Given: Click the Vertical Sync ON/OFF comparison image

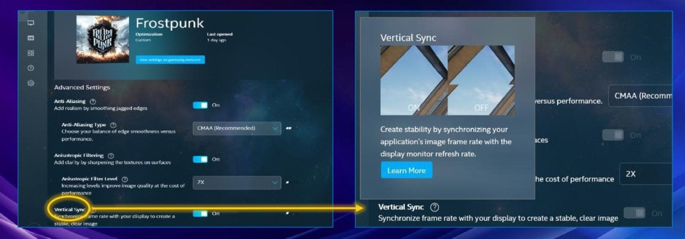Looking at the screenshot, I should click(448, 80).
